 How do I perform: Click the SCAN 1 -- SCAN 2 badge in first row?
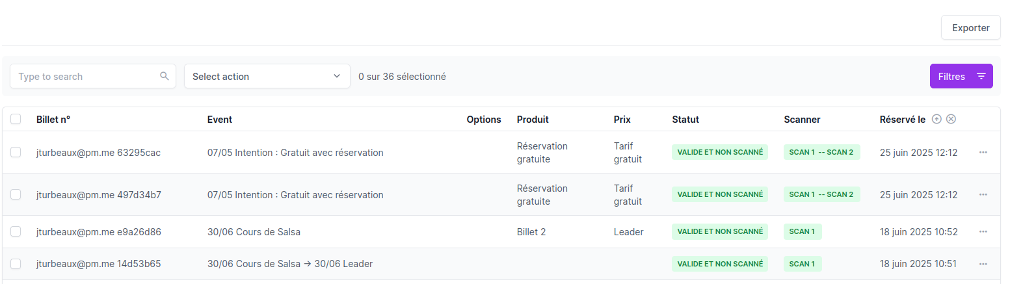point(821,152)
